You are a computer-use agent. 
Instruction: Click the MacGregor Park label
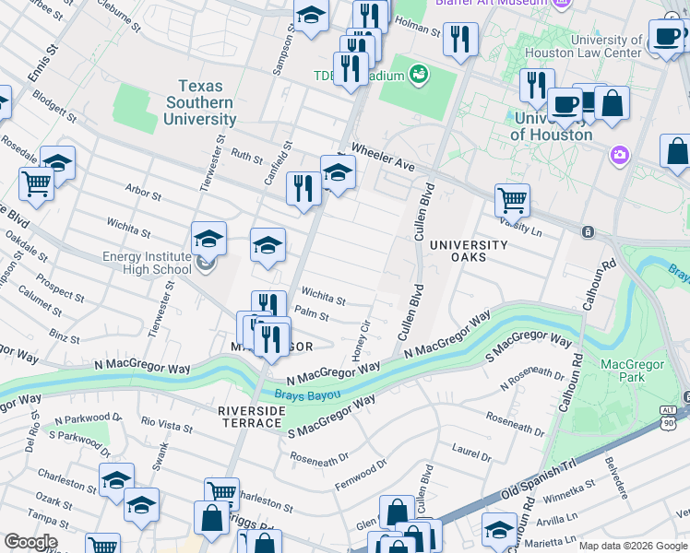pos(633,371)
